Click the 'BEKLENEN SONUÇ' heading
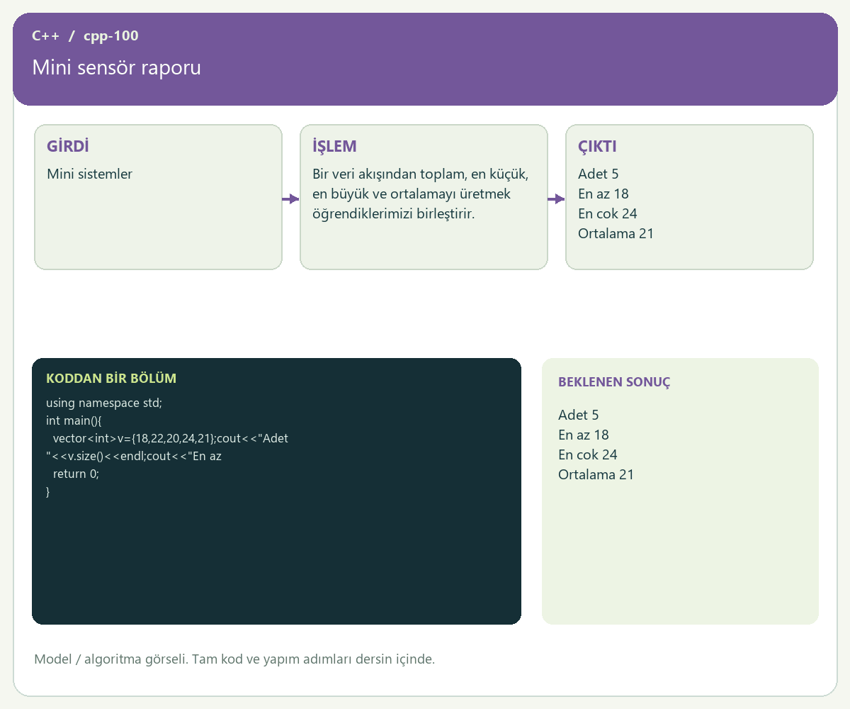 click(614, 382)
